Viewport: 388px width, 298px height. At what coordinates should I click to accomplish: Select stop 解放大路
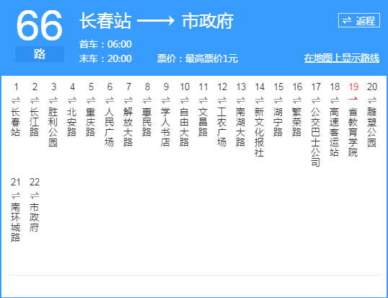pyautogui.click(x=128, y=127)
